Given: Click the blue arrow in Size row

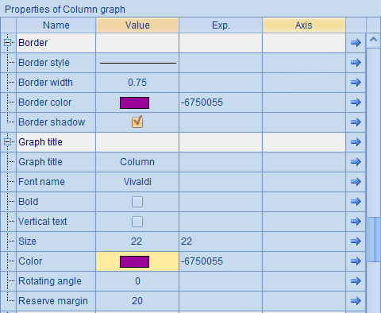Looking at the screenshot, I should [356, 242].
